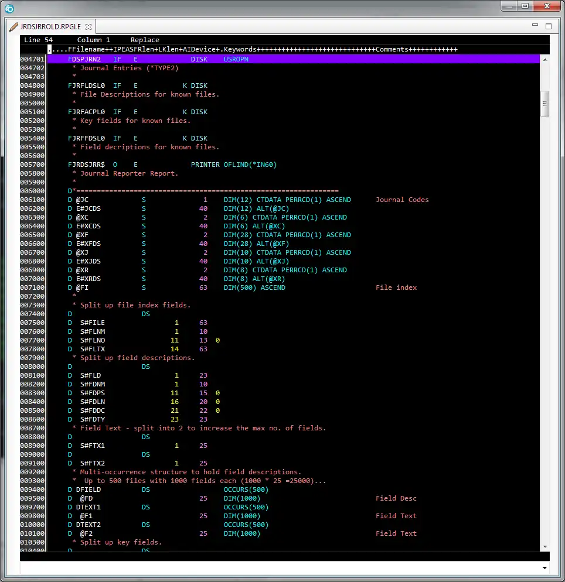Click the 'Journal Reporter Report.' comment
Image resolution: width=565 pixels, height=582 pixels.
pos(130,173)
